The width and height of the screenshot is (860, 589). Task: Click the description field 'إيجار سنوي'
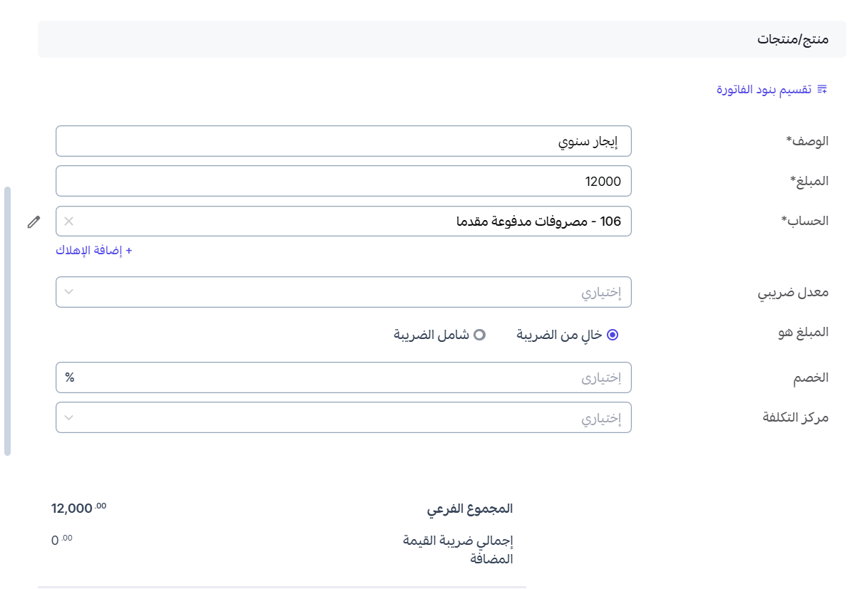point(343,141)
